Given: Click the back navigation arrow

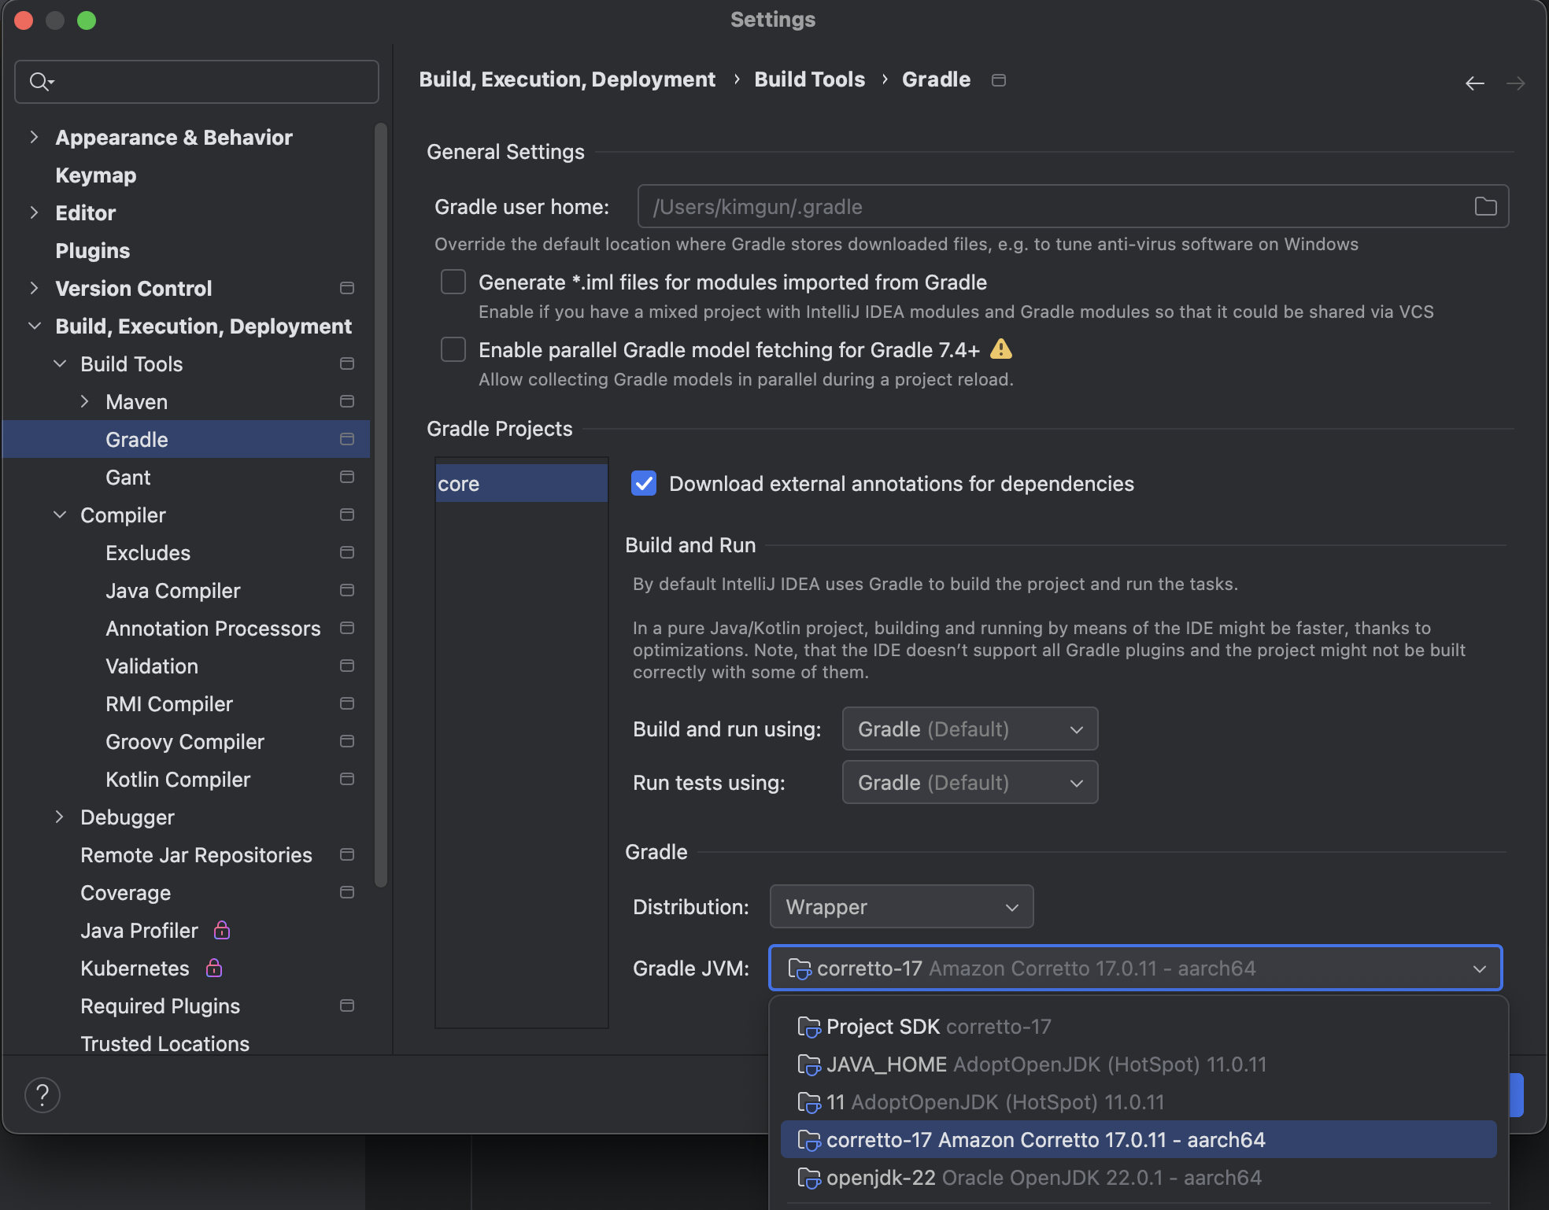Looking at the screenshot, I should pyautogui.click(x=1474, y=83).
